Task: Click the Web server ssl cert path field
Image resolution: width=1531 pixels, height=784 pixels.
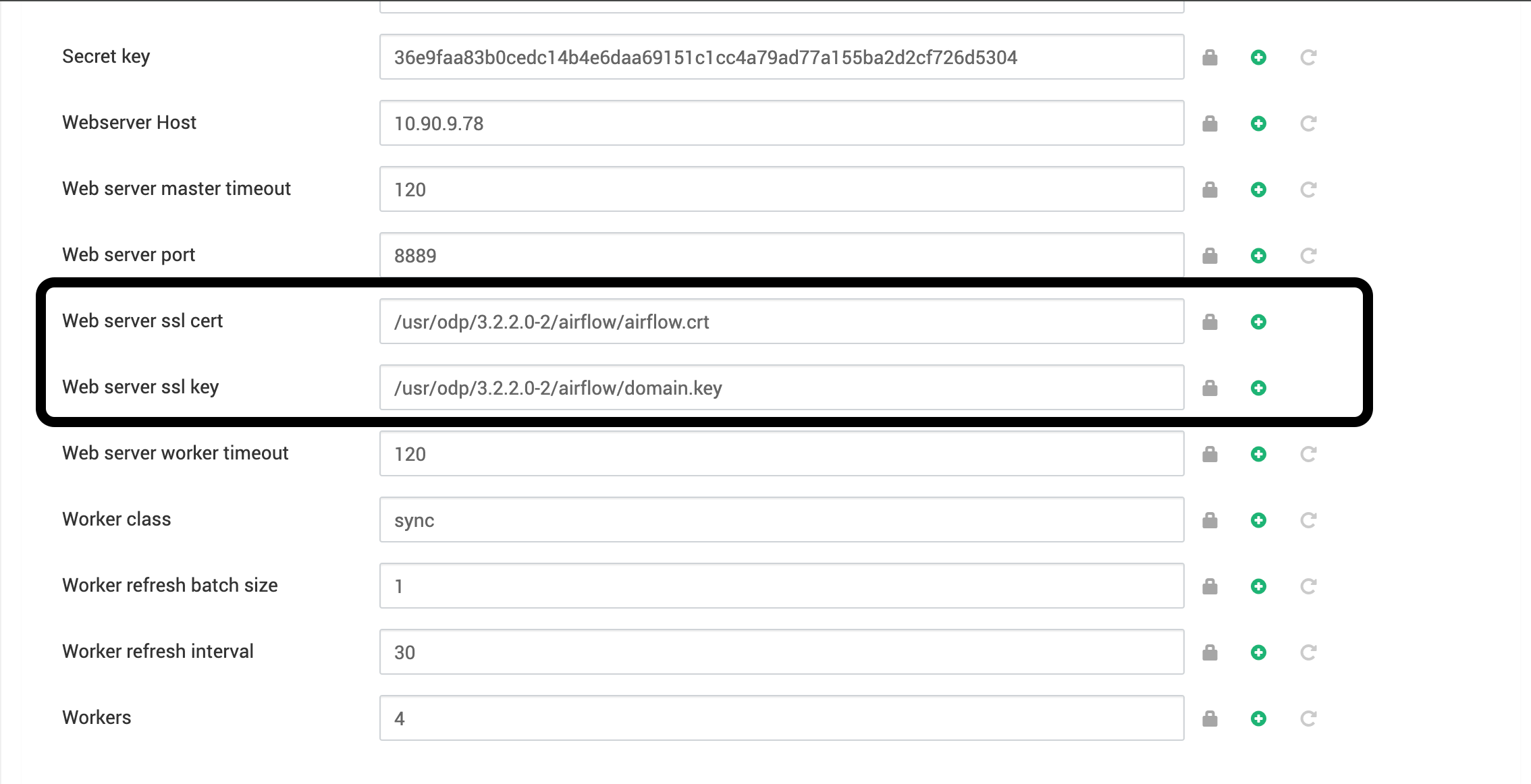Action: point(782,321)
